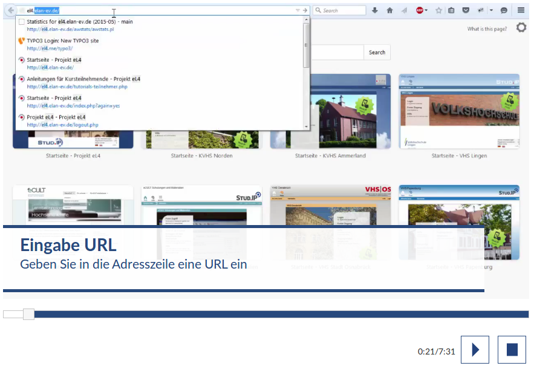Expand the address bar history dropdown arrow

pos(297,10)
